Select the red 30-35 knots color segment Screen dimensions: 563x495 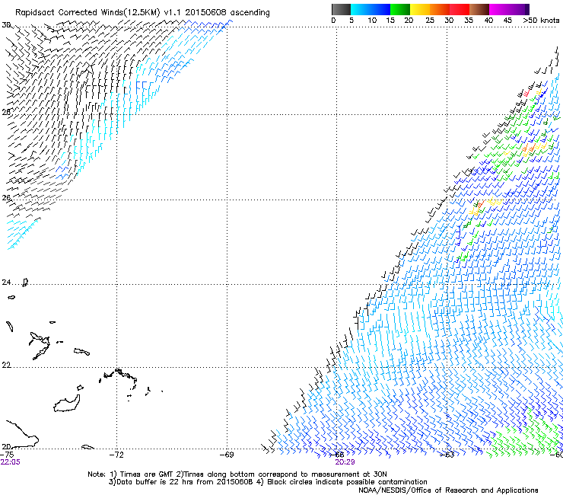point(460,9)
